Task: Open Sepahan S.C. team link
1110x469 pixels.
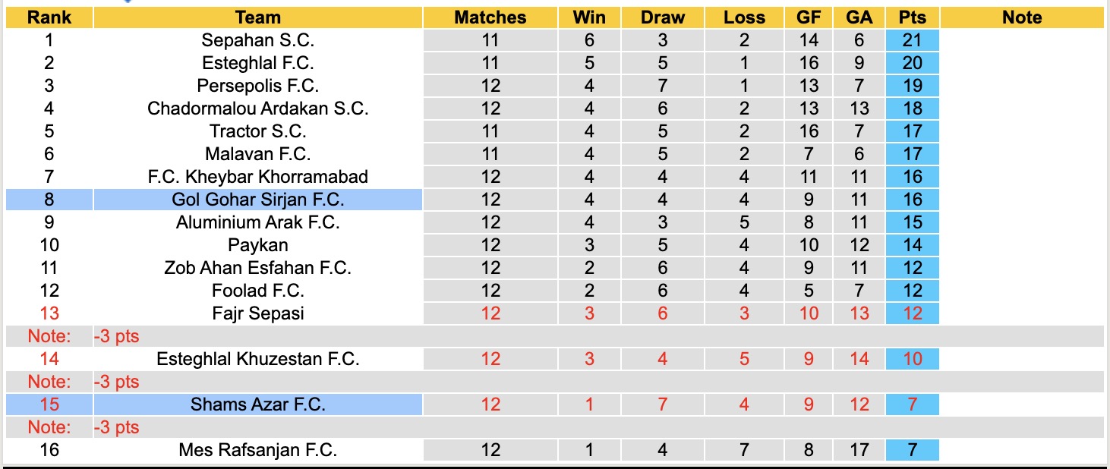Action: (x=258, y=40)
